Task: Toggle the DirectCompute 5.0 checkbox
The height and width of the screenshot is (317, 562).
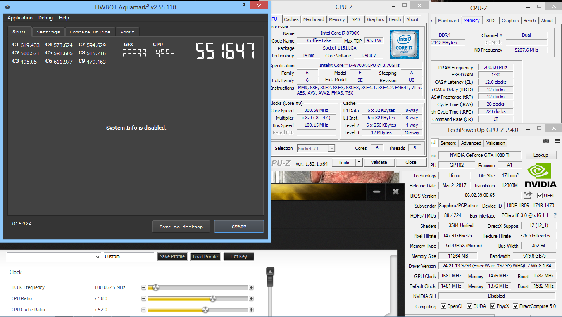Action: 516,306
